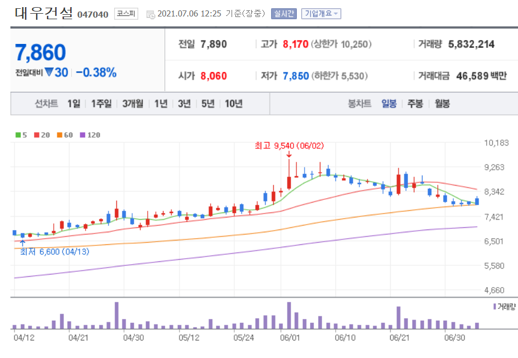This screenshot has width=518, height=358.
Task: Click the 실시간 badge button
Action: (284, 14)
